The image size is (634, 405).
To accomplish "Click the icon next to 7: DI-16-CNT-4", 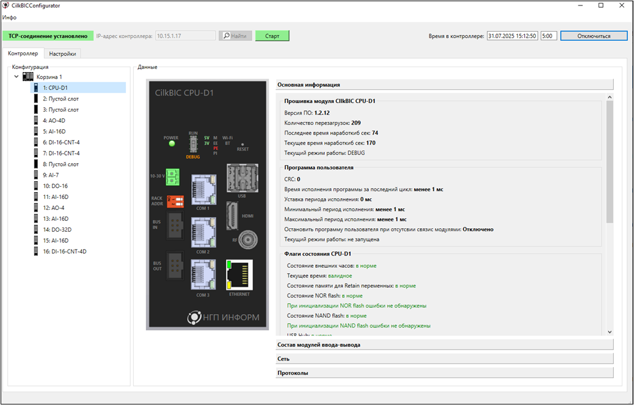I will 36,153.
